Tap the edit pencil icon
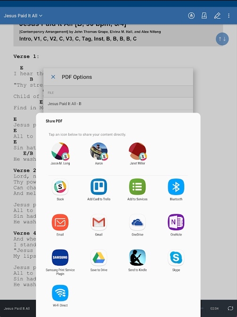 pos(217,16)
